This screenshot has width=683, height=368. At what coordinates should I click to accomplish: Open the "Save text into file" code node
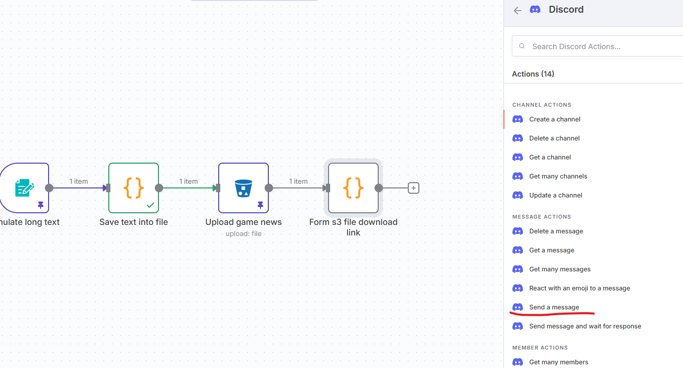(133, 187)
